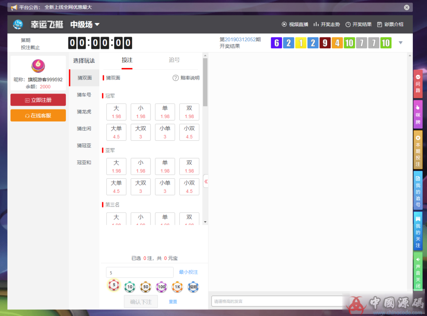Toggle 冠军 大 bet option
The height and width of the screenshot is (316, 427).
click(116, 112)
